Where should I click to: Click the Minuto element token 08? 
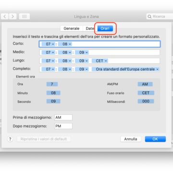click(53, 93)
